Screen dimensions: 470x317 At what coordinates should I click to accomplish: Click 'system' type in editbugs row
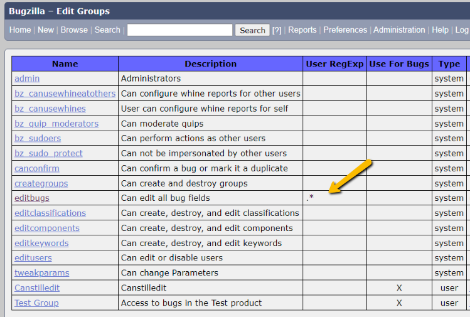tap(449, 198)
